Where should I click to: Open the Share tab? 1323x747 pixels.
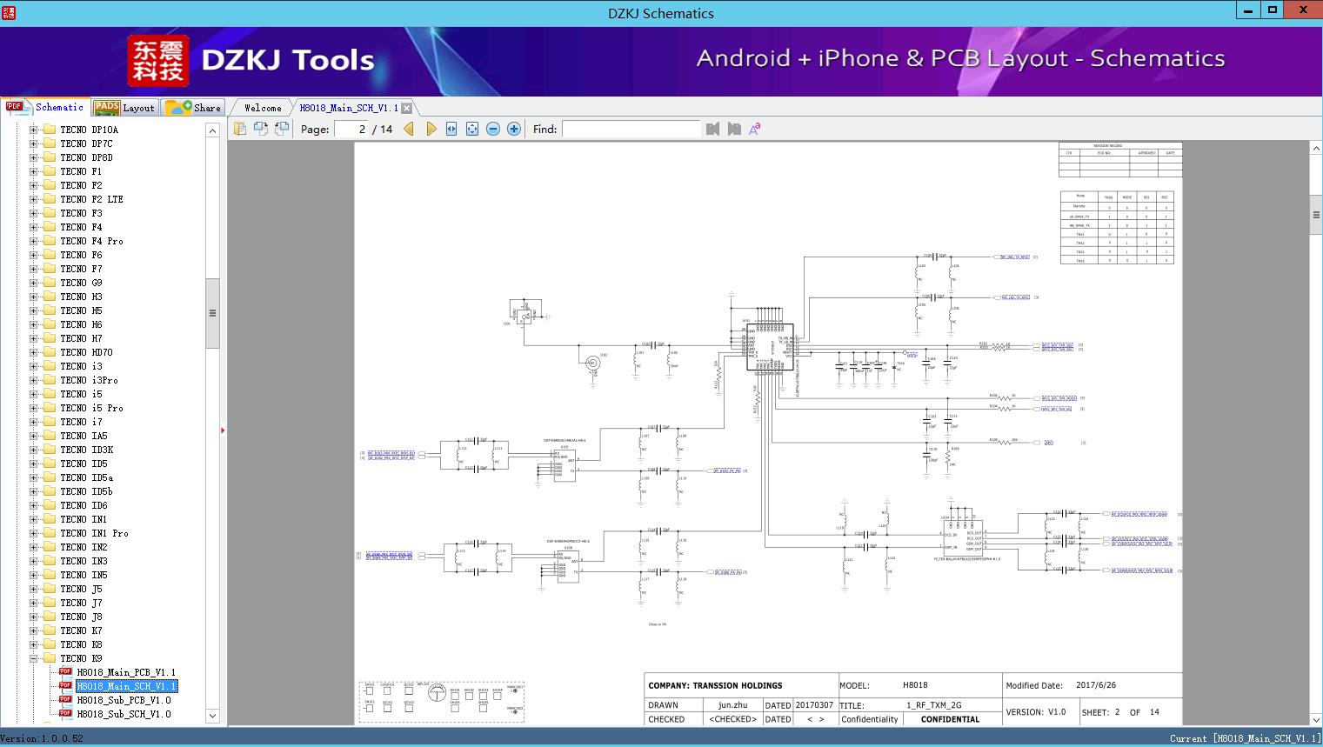point(194,108)
